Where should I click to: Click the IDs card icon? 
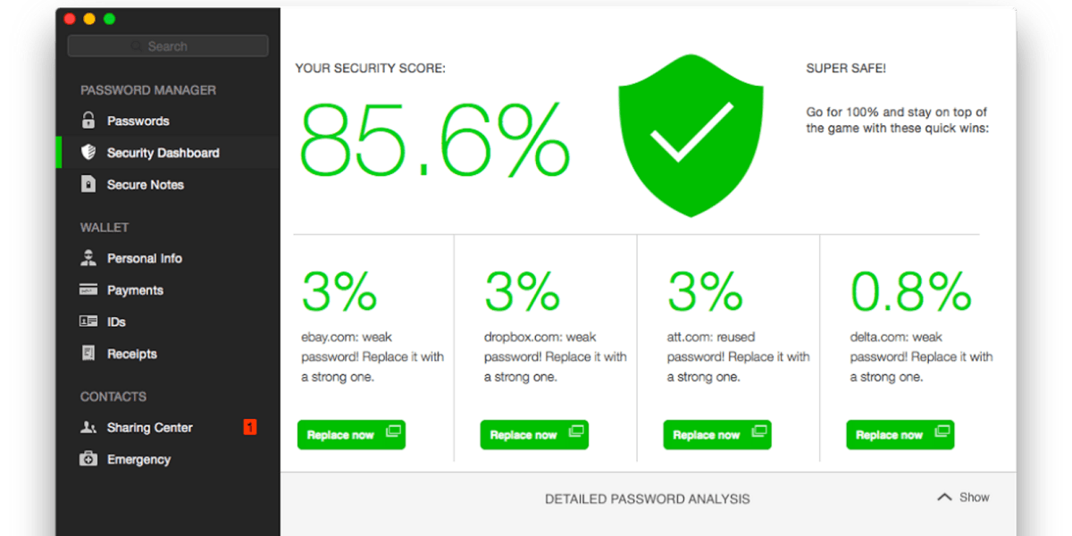[x=88, y=322]
